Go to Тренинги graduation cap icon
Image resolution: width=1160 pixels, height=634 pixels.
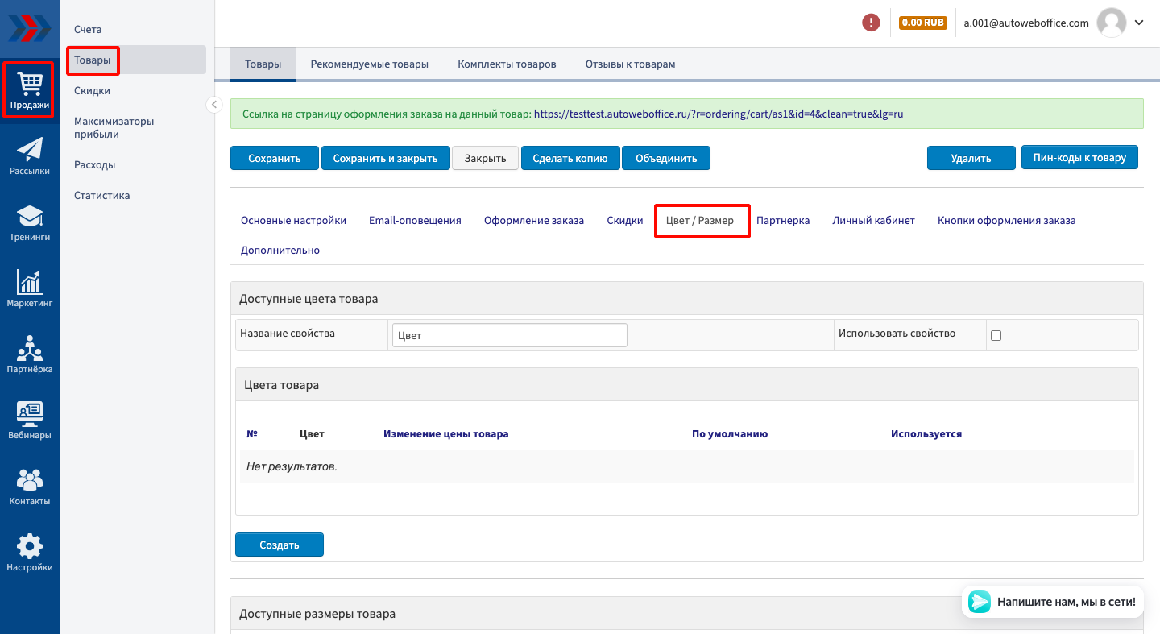tap(30, 222)
